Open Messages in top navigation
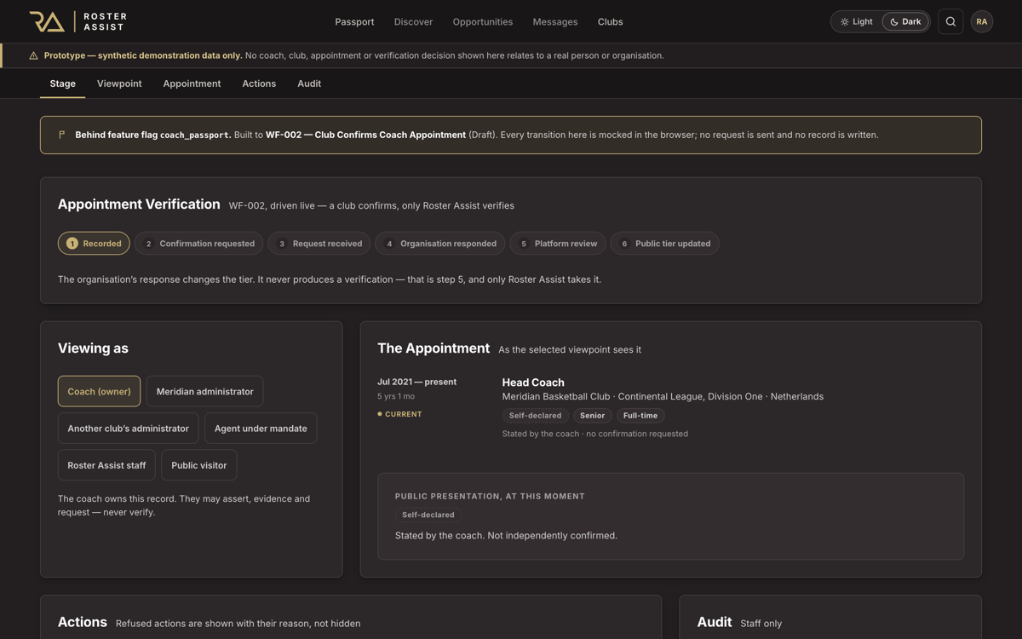 click(x=555, y=21)
